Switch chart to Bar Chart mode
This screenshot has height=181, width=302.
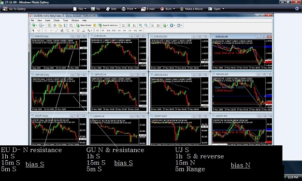(x=124, y=25)
